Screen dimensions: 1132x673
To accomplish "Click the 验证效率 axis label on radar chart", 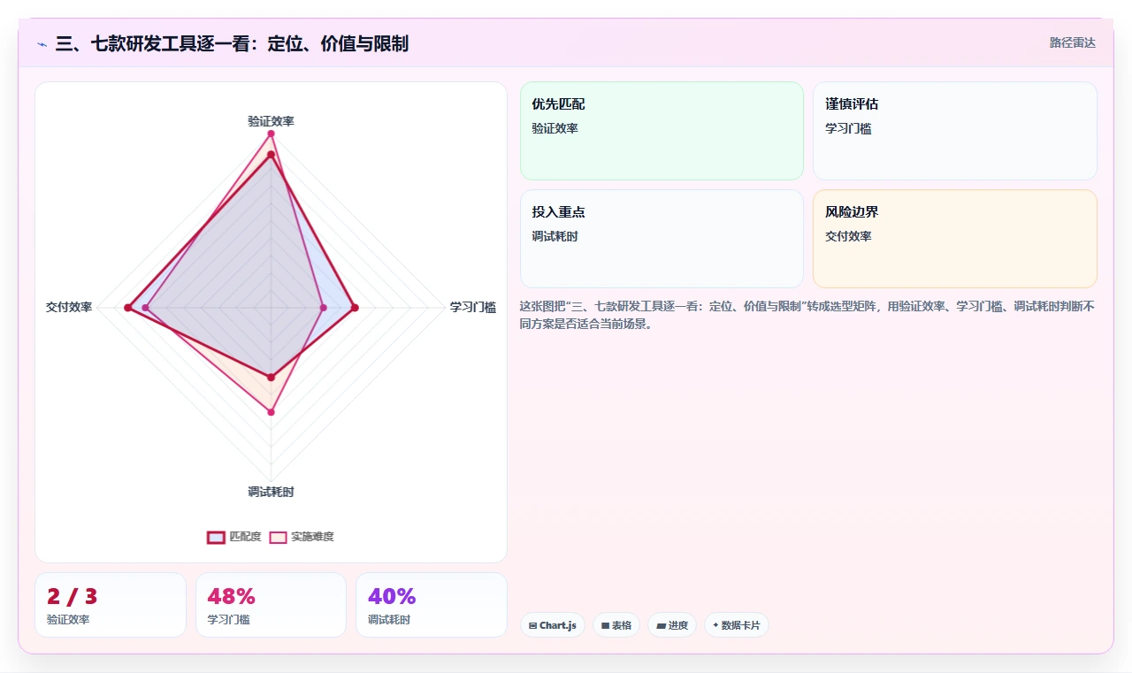I will [x=271, y=121].
